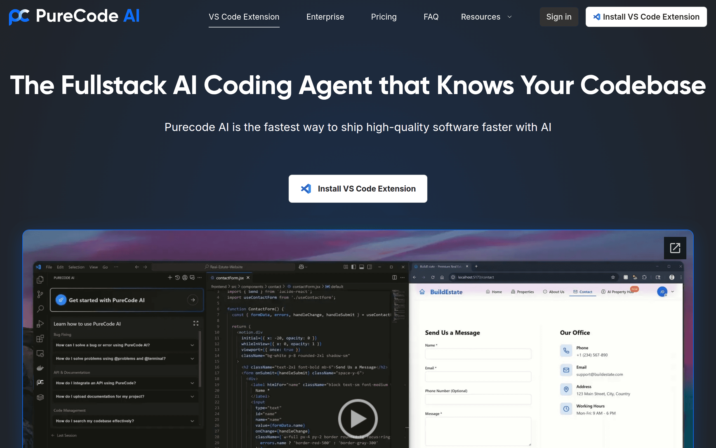The image size is (716, 448).
Task: Open the Docker whale icon in activity bar
Action: click(40, 368)
